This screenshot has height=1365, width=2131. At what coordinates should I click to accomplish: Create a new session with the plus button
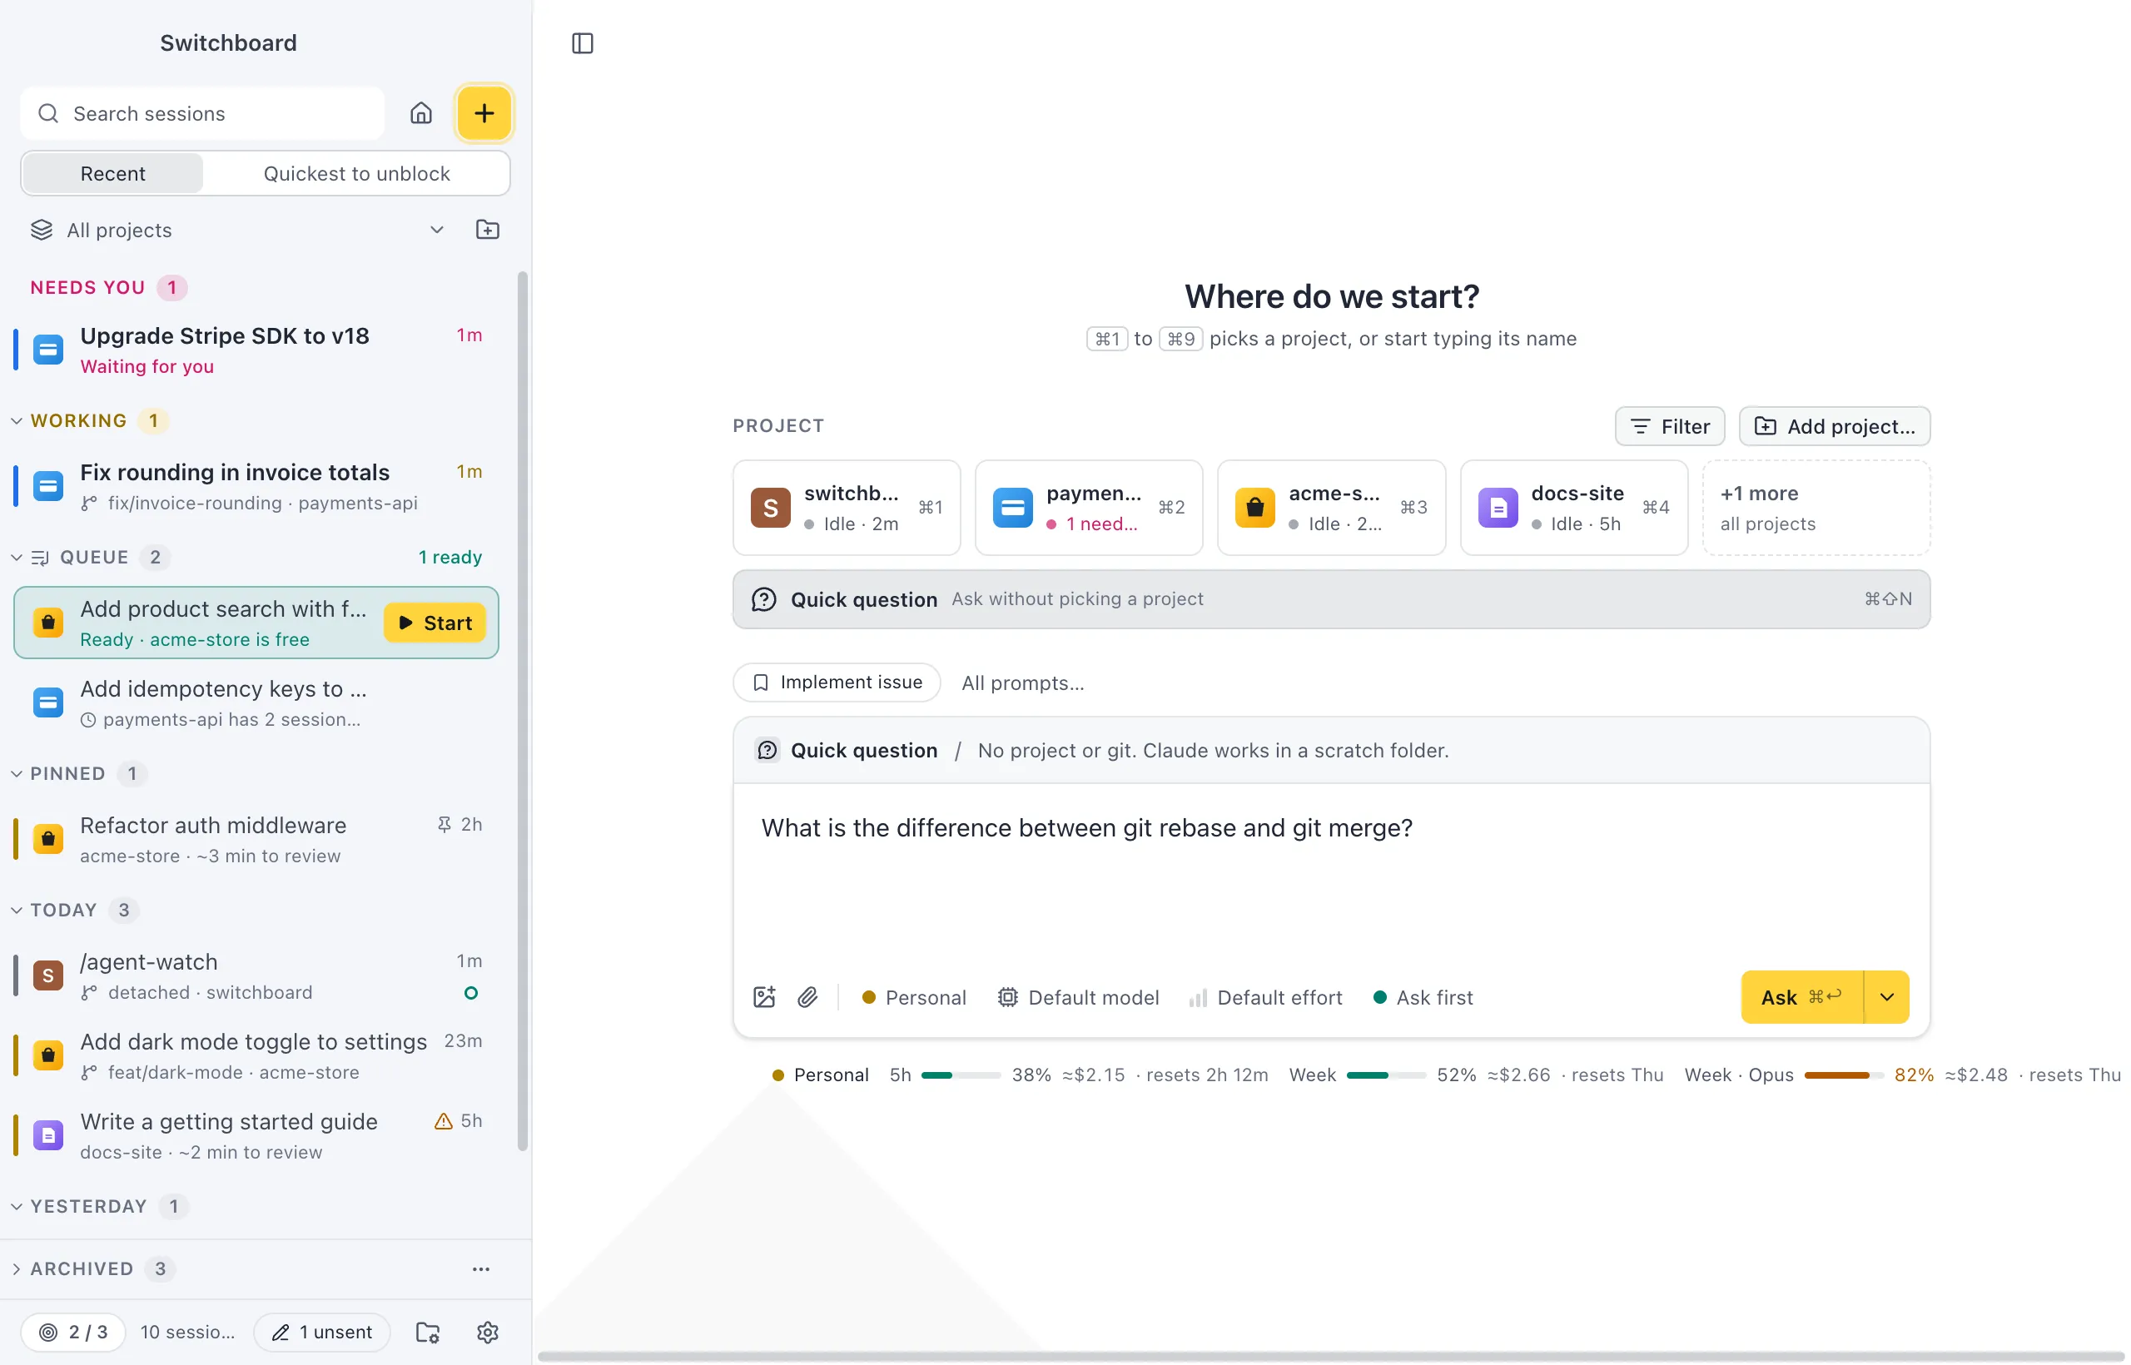(484, 113)
